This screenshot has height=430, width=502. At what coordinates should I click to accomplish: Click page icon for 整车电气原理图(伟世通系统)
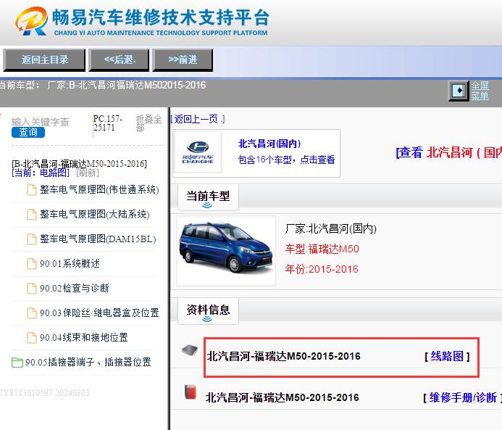32,190
